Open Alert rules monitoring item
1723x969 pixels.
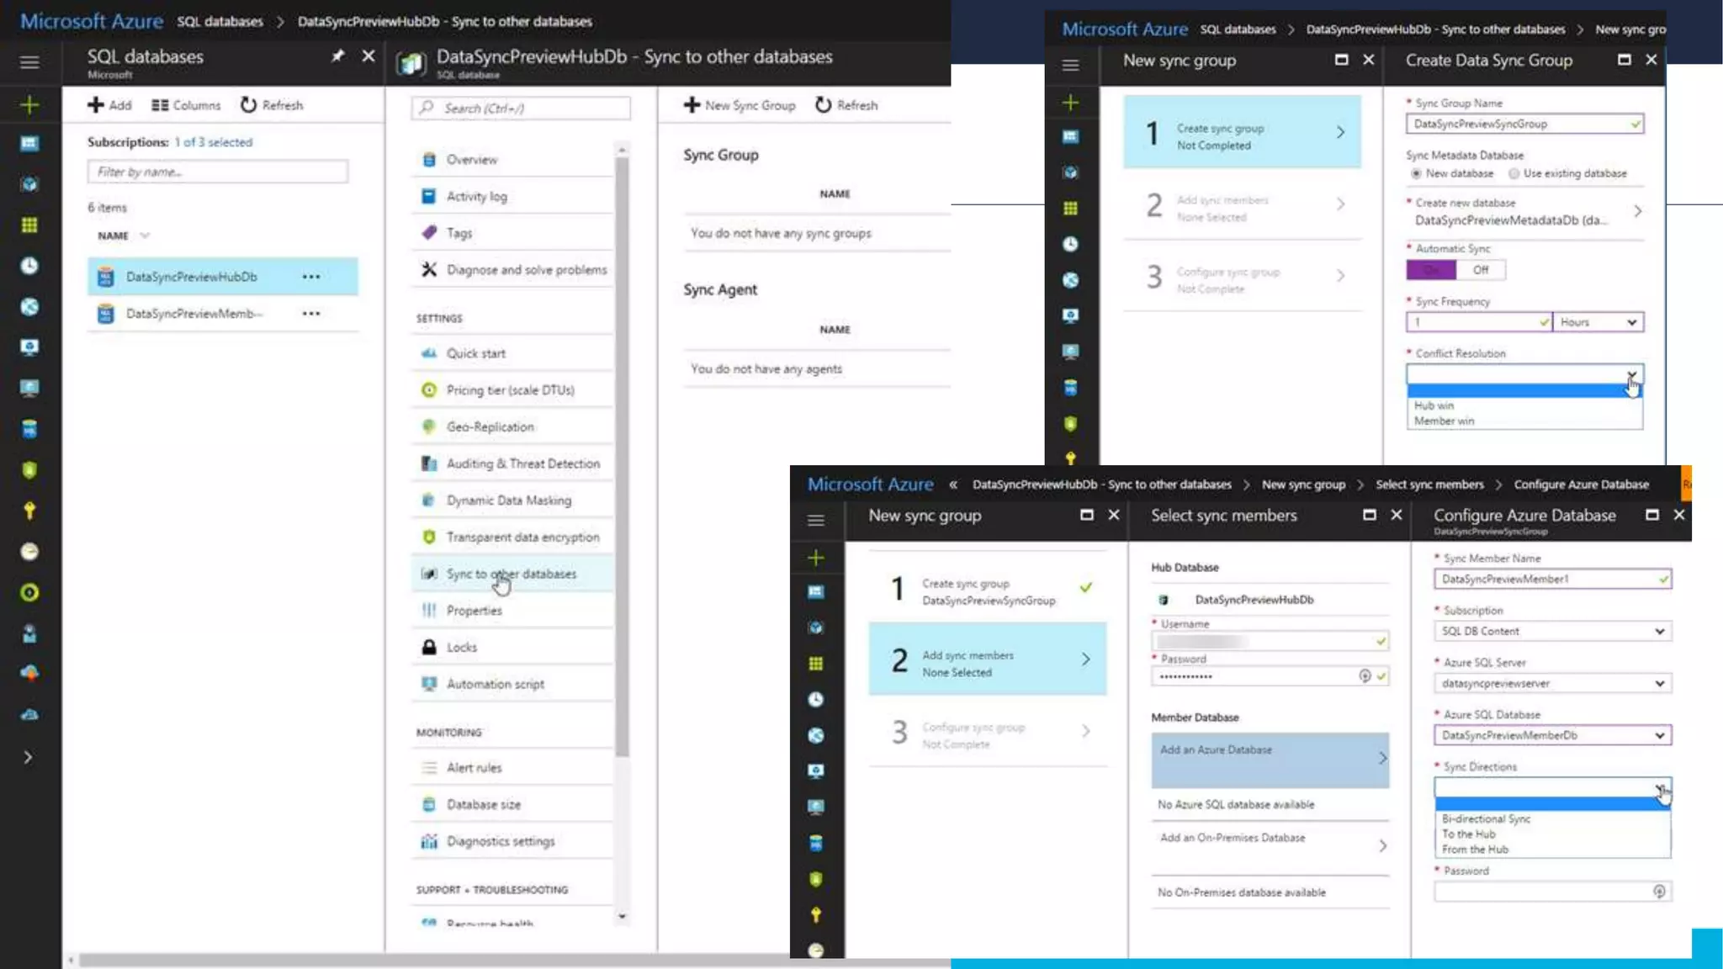tap(512, 768)
